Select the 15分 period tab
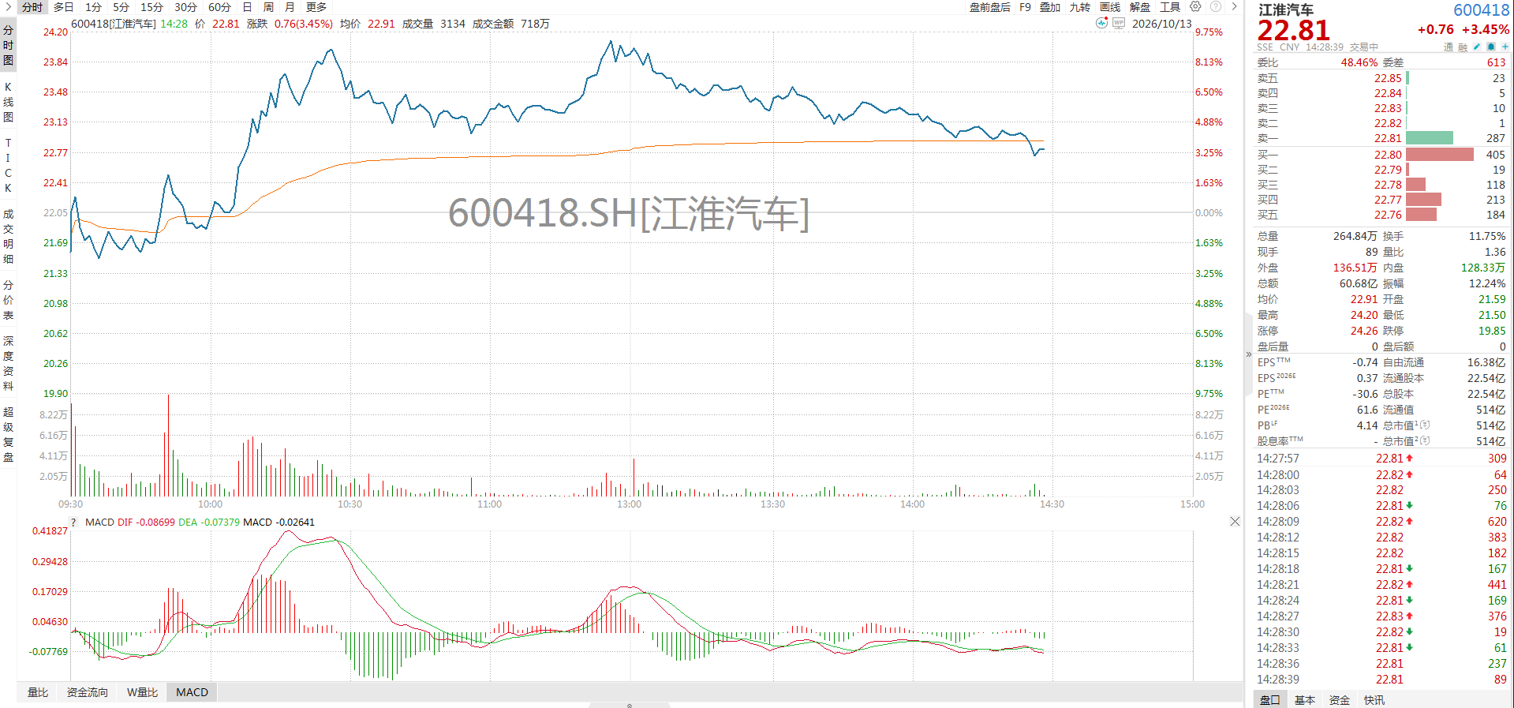This screenshot has height=708, width=1514. (151, 7)
